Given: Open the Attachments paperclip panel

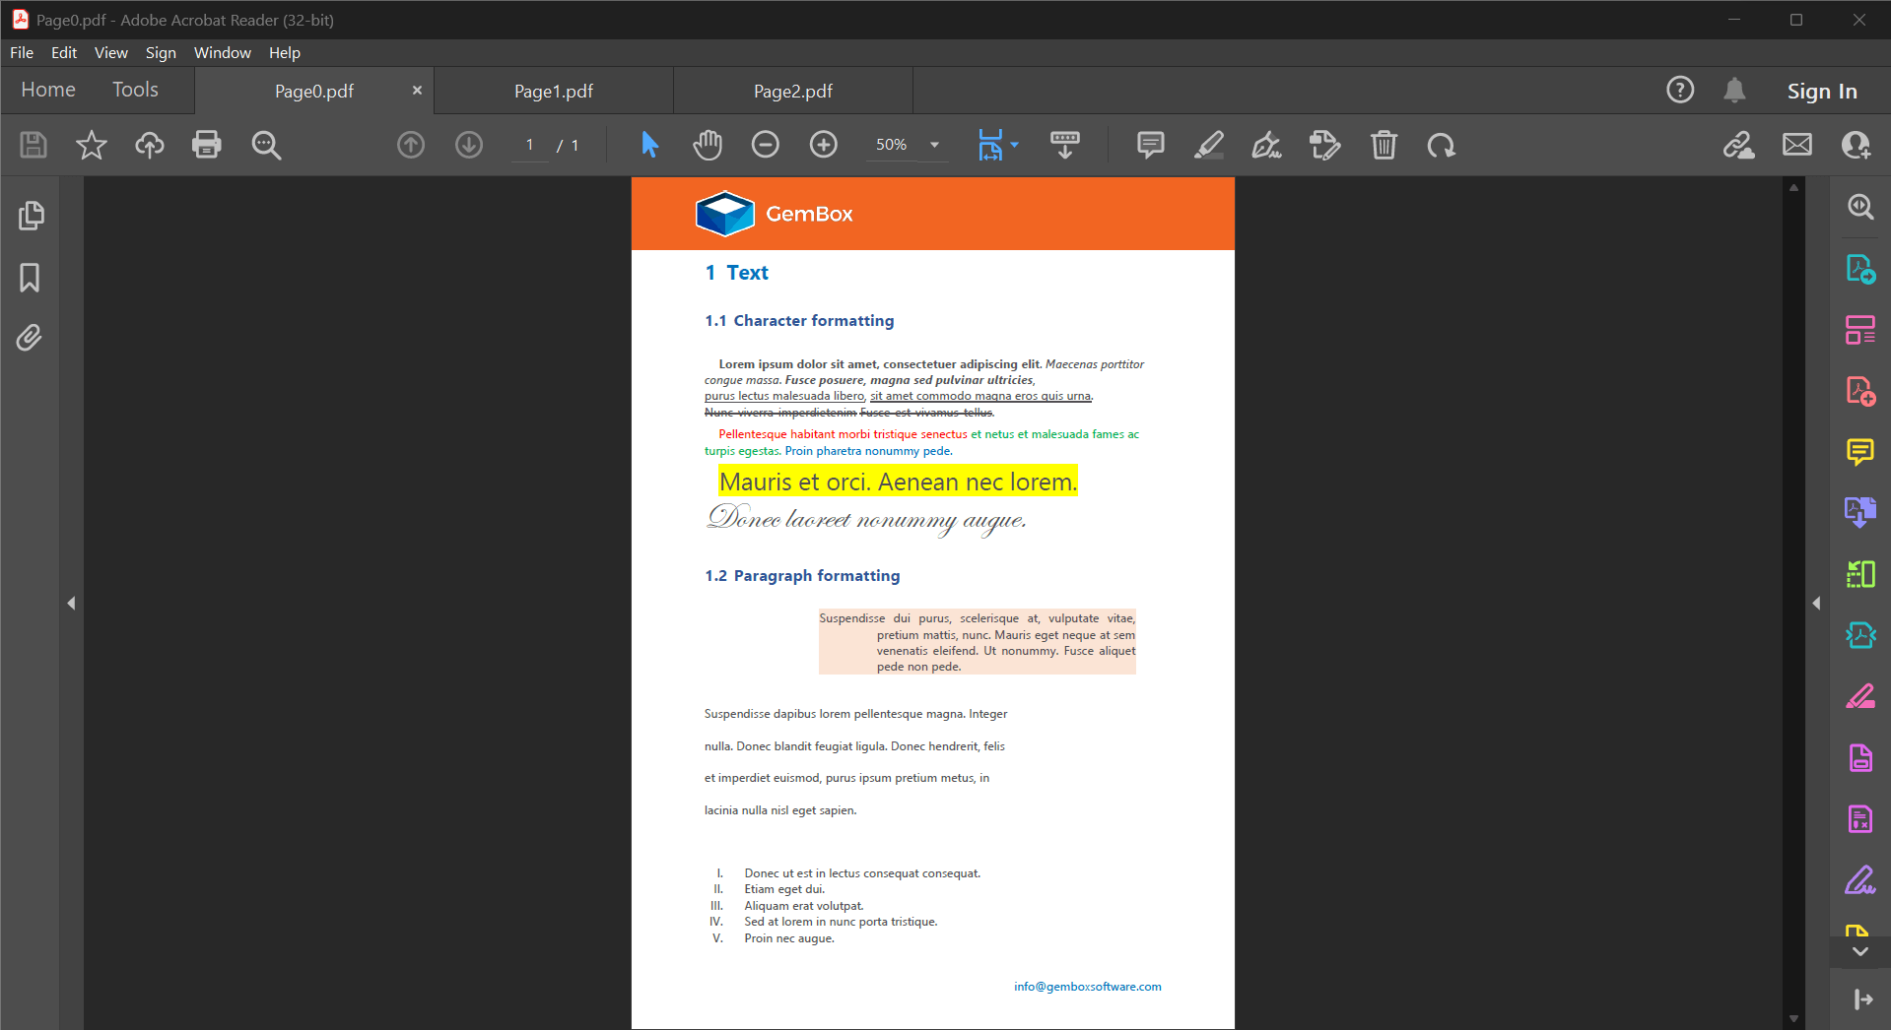Looking at the screenshot, I should (x=30, y=338).
